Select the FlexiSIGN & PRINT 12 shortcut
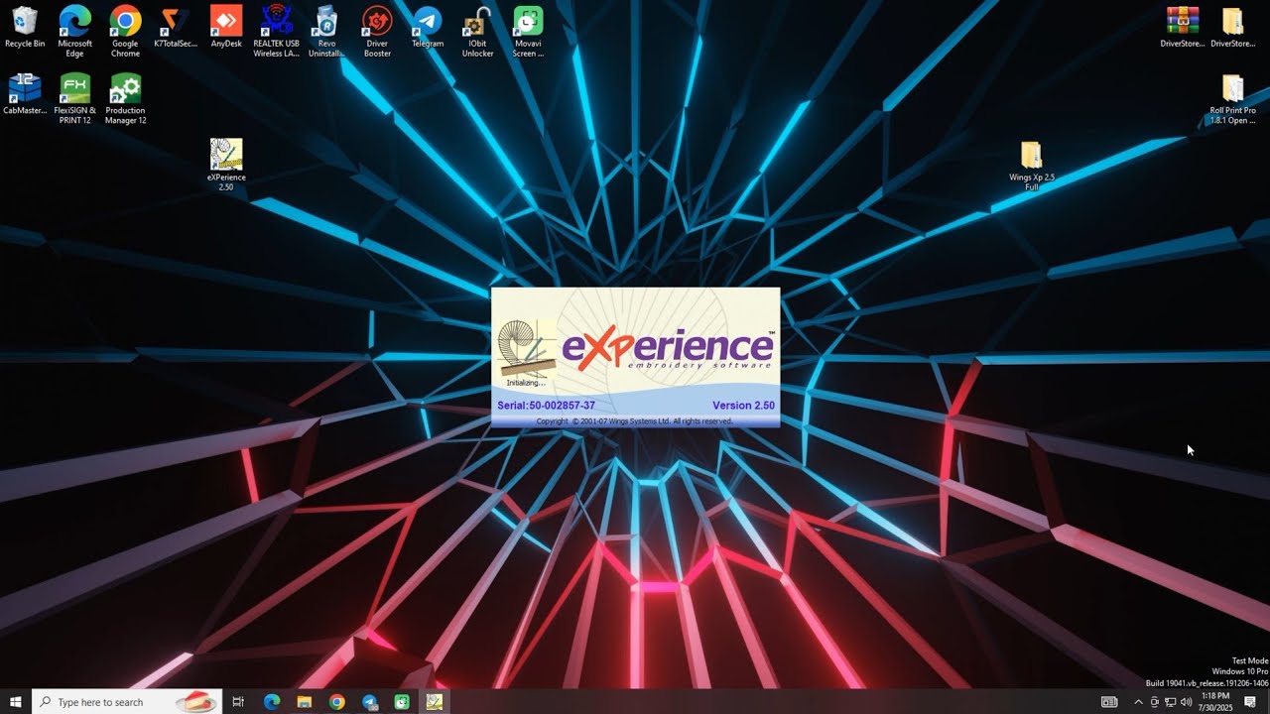 pyautogui.click(x=74, y=99)
